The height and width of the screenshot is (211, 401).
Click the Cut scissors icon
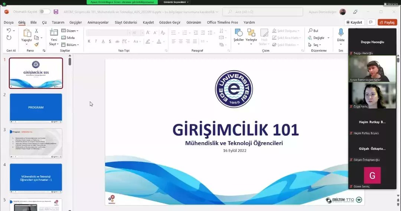coord(36,31)
